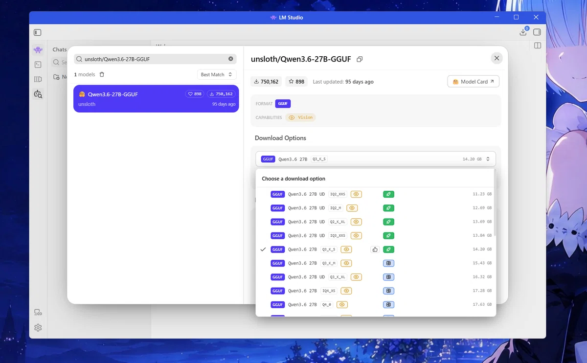This screenshot has width=587, height=363.
Task: Choose the Q4_0 17.63 GB option
Action: [375, 304]
